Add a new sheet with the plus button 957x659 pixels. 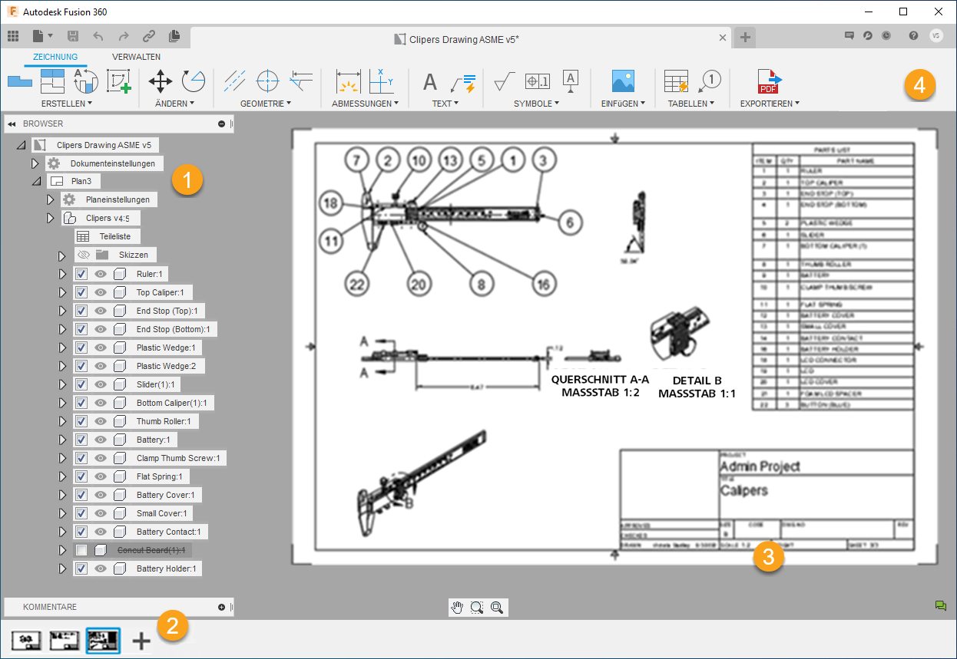(x=141, y=641)
